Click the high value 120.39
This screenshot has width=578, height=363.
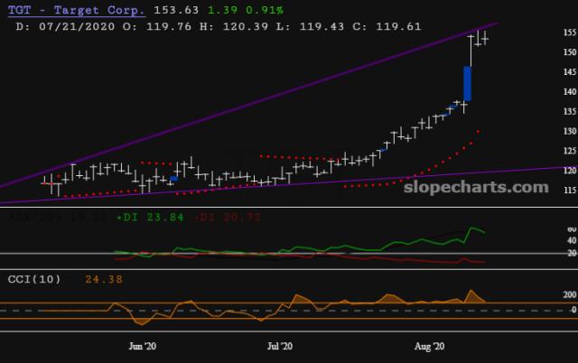(246, 26)
